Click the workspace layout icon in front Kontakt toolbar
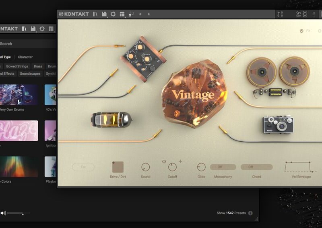Viewport: 322px width, 228px height. point(122,14)
